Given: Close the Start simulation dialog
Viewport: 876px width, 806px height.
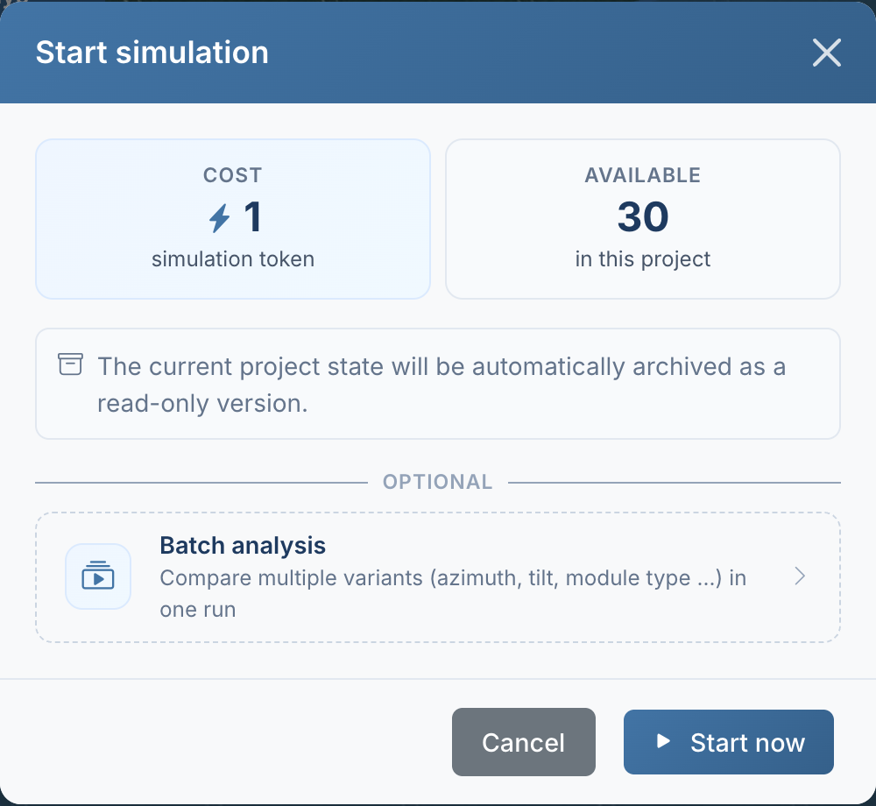Looking at the screenshot, I should [826, 53].
